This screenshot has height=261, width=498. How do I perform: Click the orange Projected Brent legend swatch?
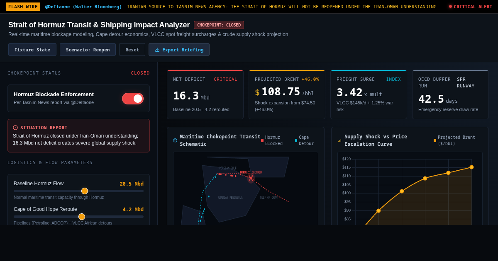coord(435,140)
